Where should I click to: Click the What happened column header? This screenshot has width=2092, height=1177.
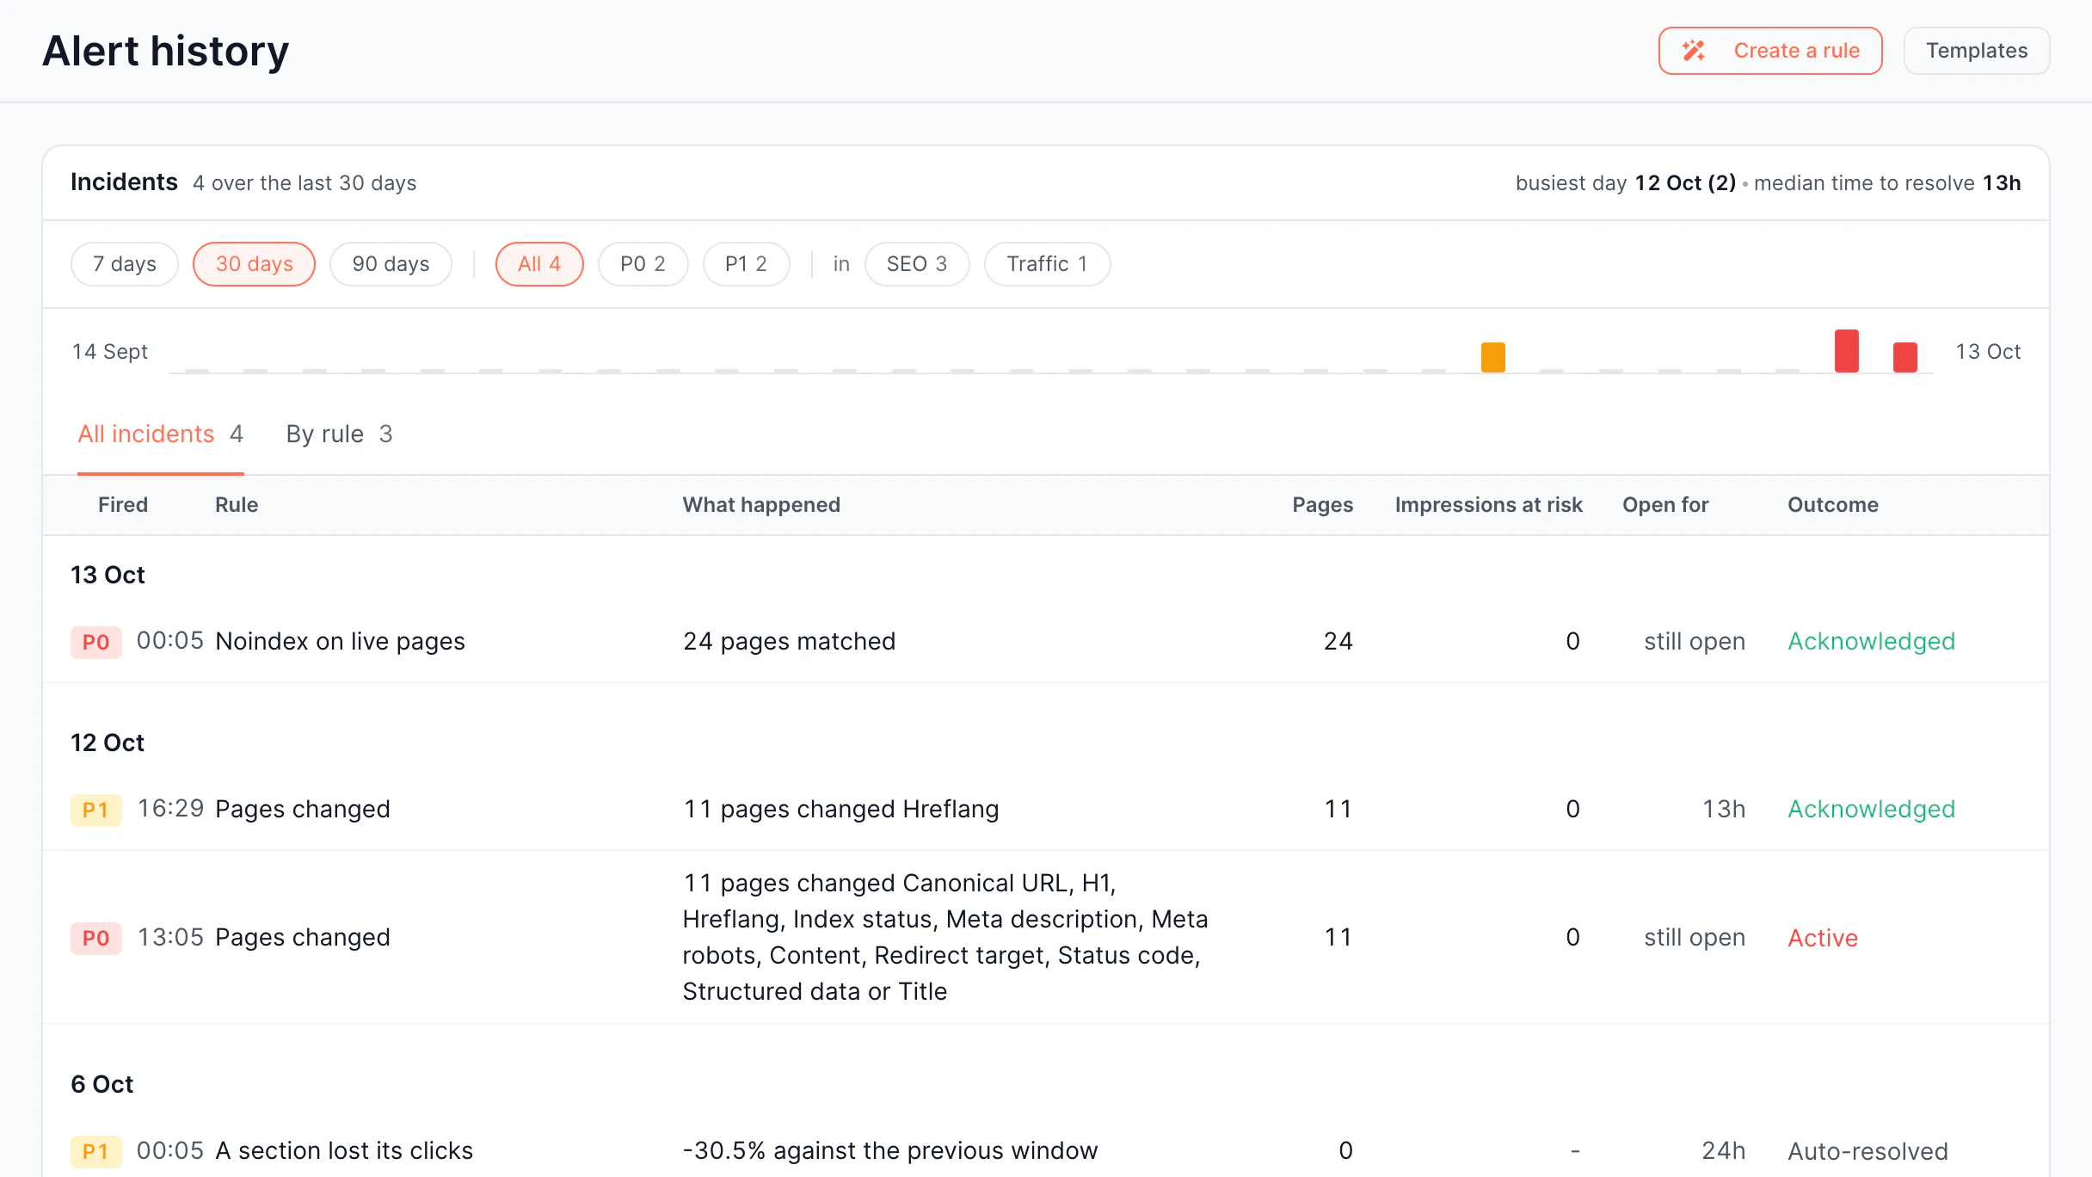(761, 505)
